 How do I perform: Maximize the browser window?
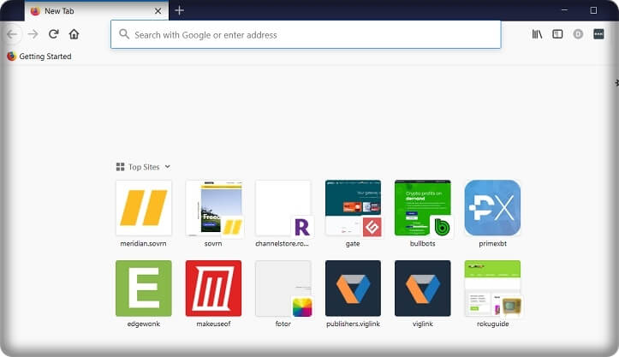tap(593, 10)
